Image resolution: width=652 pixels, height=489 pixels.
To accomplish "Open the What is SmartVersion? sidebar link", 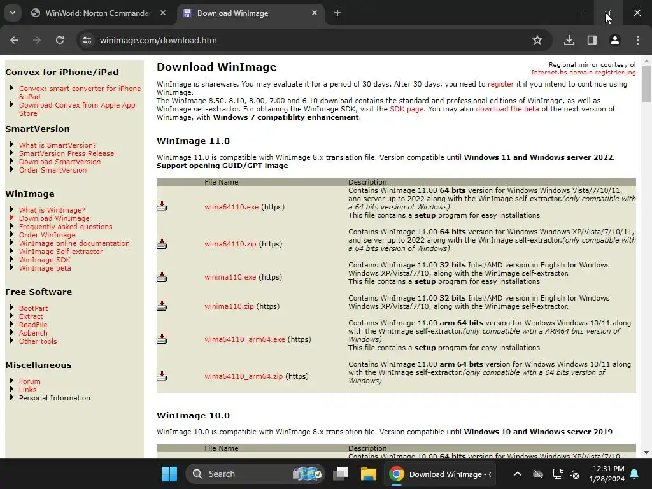I will click(57, 145).
